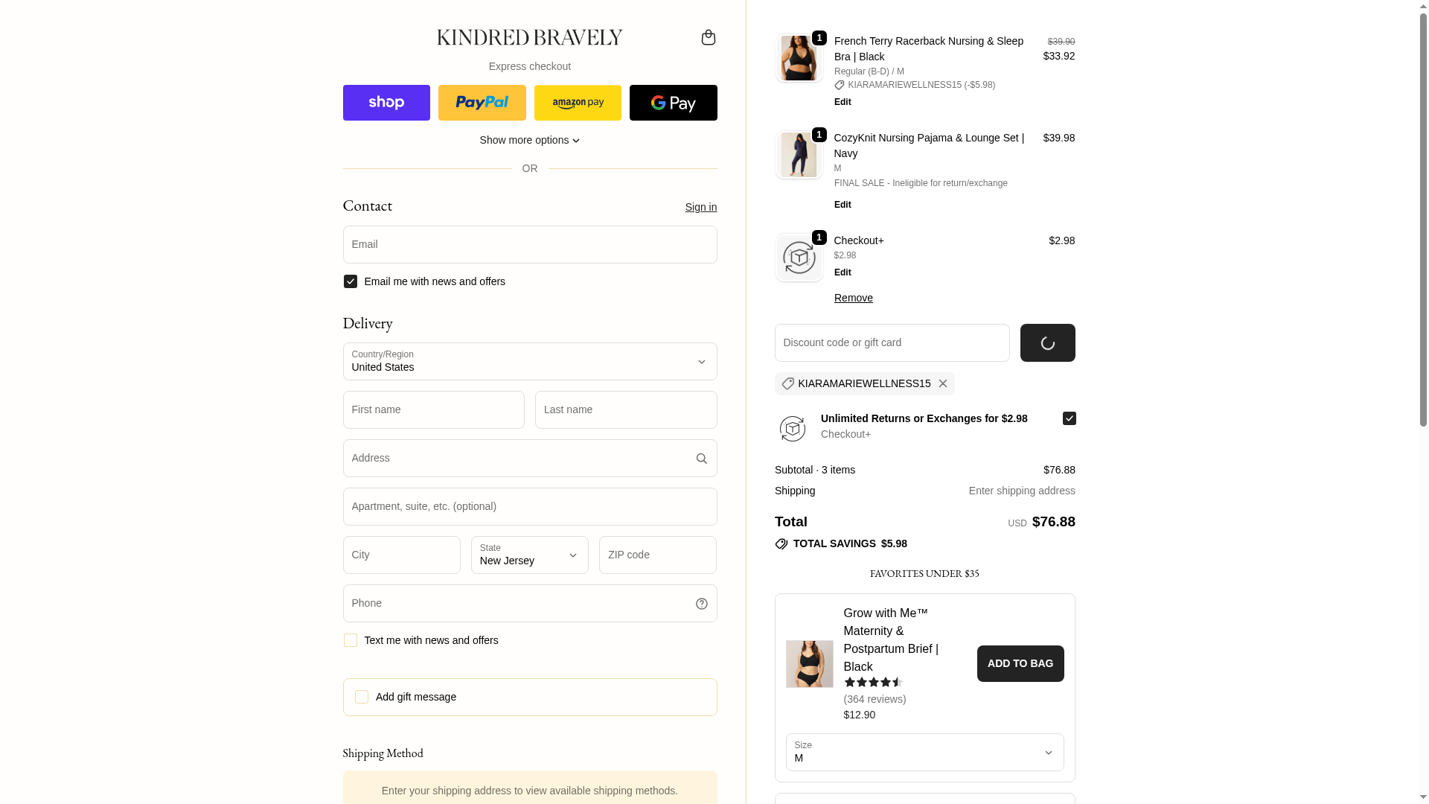Screen dimensions: 1429x804
Task: Uncheck Email me with news and offers
Action: (x=351, y=281)
